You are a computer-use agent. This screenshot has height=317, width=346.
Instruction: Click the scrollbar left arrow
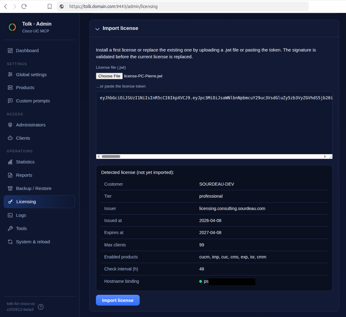point(98,156)
